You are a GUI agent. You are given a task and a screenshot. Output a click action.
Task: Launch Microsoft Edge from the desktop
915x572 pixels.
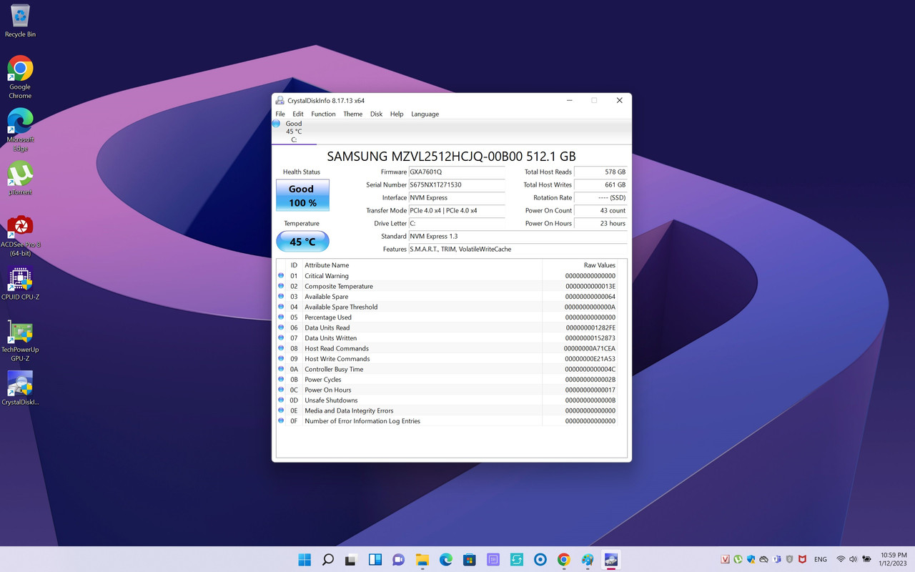pos(20,129)
